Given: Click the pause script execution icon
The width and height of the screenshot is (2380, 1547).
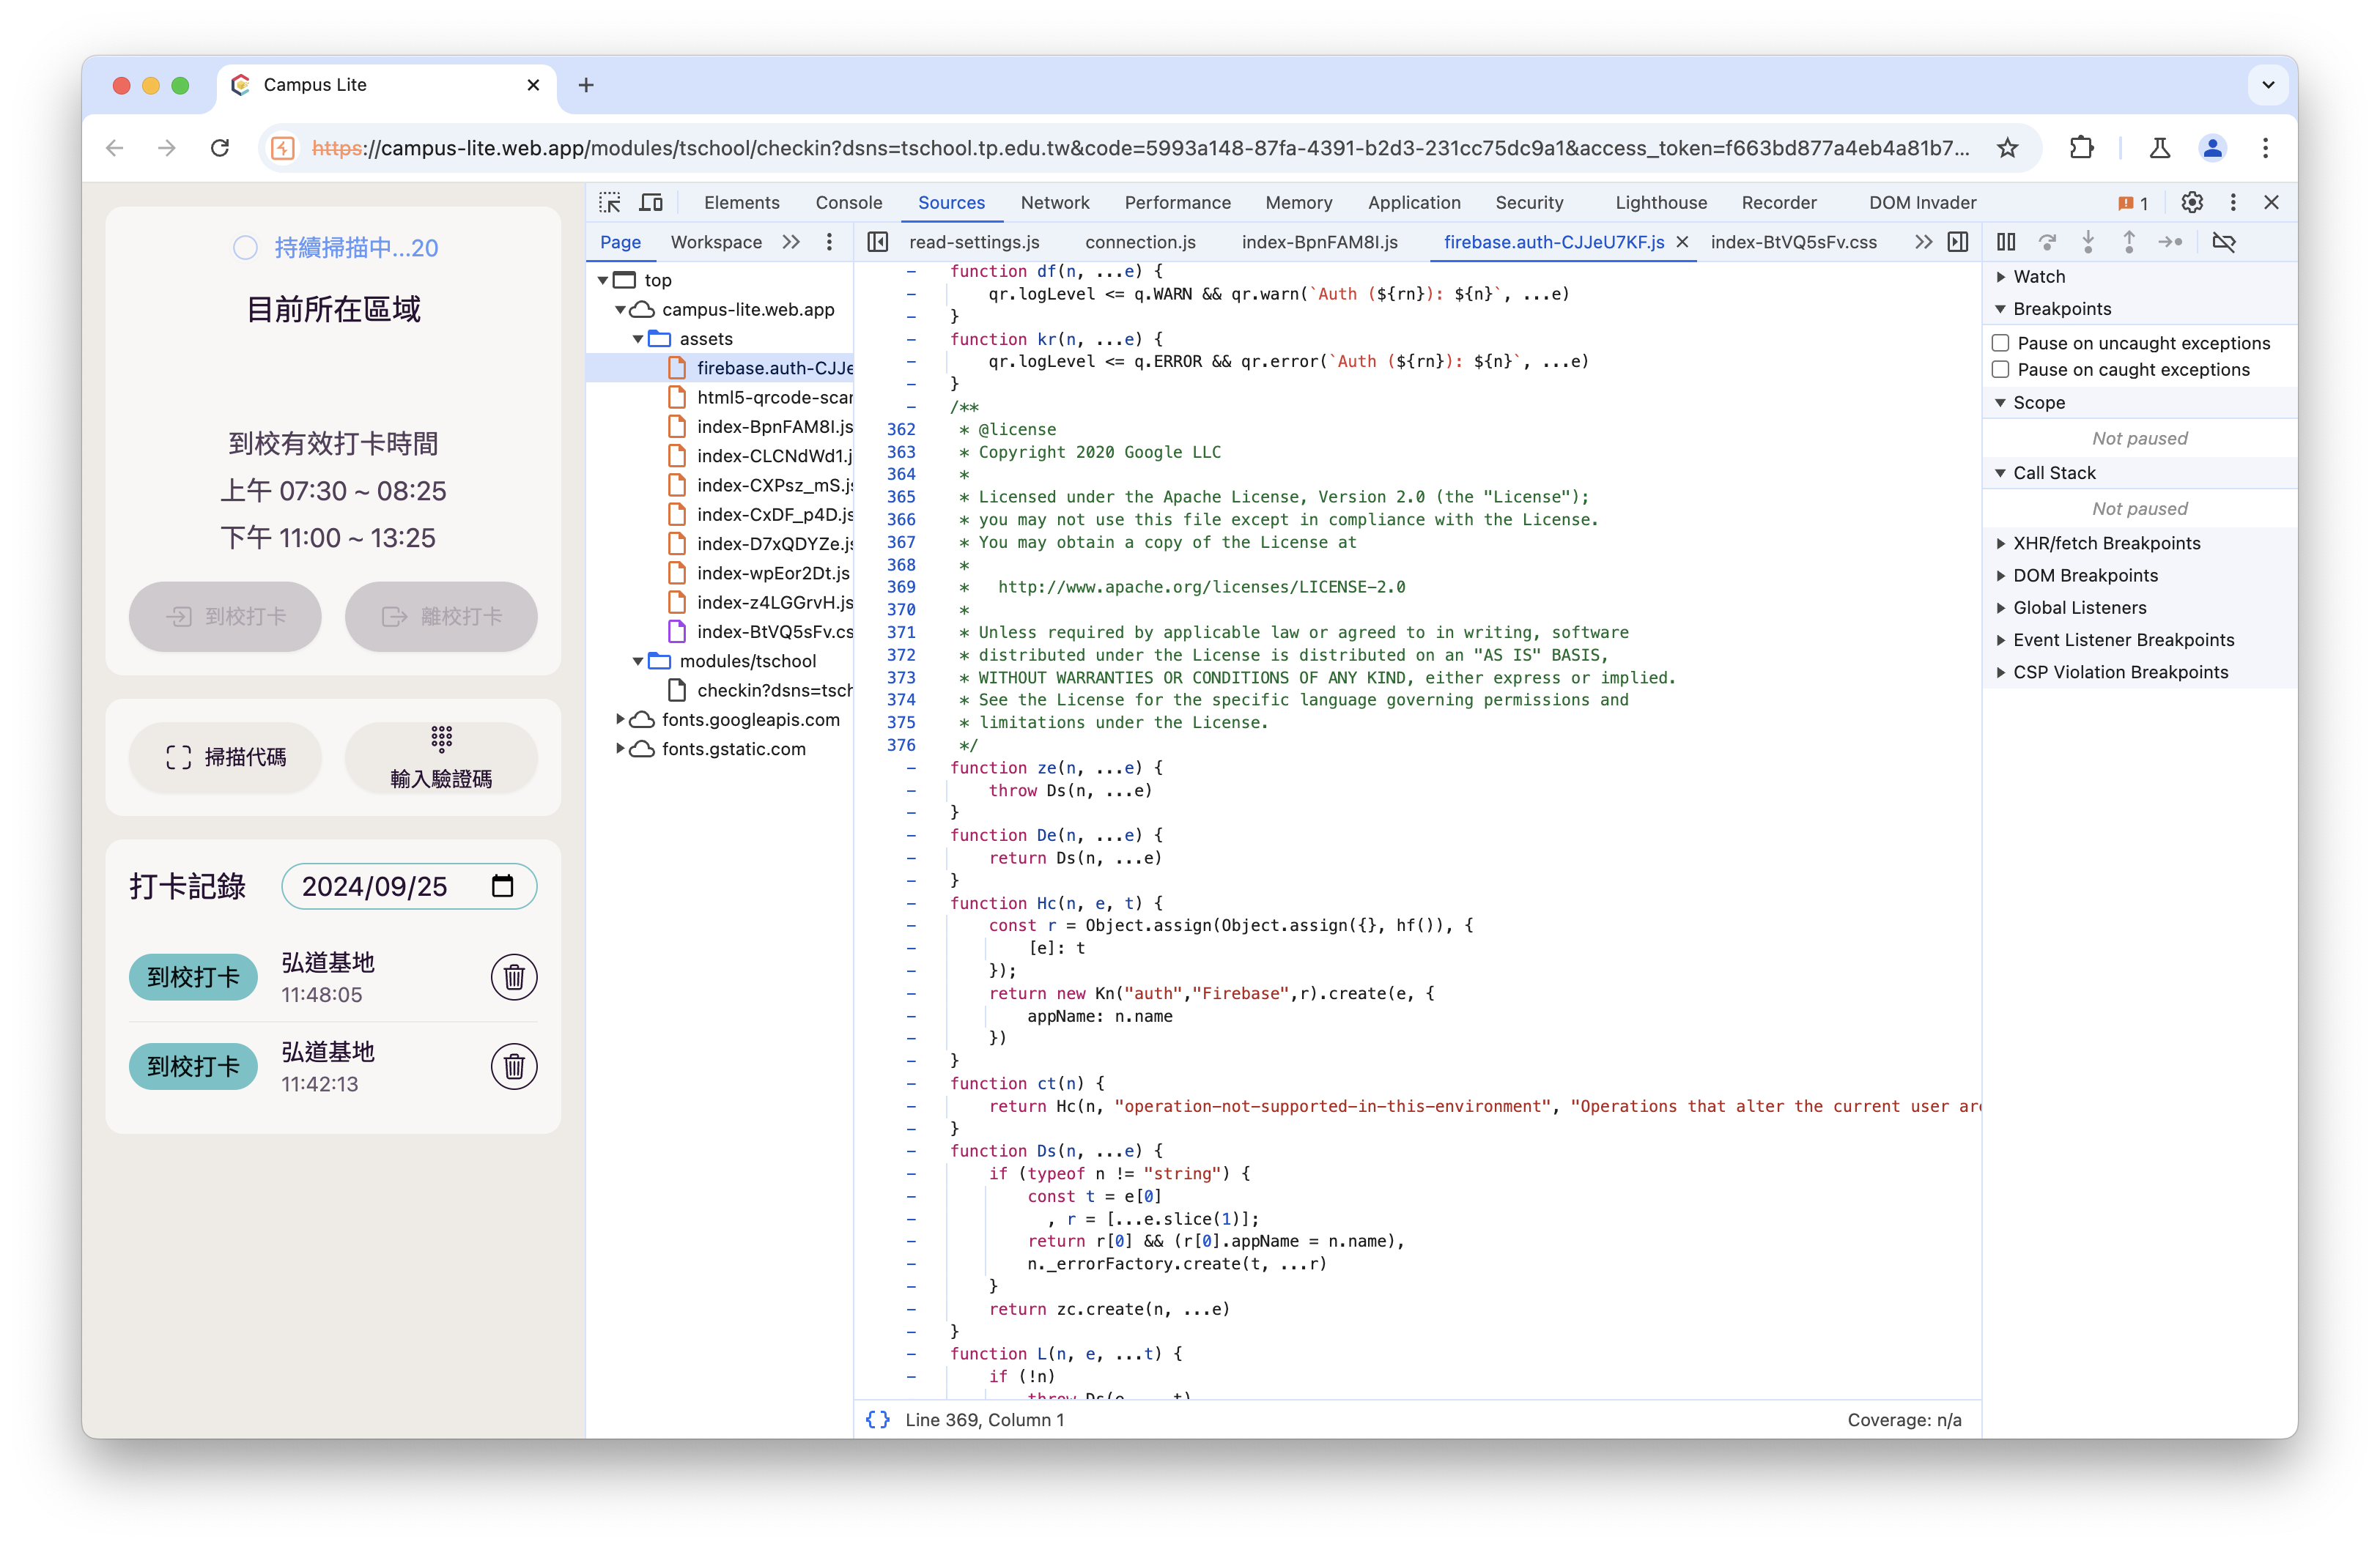Looking at the screenshot, I should click(2006, 242).
